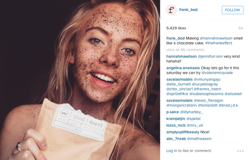Visit the @valeriemcquade mention
249x160 pixels.
pyautogui.click(x=217, y=73)
